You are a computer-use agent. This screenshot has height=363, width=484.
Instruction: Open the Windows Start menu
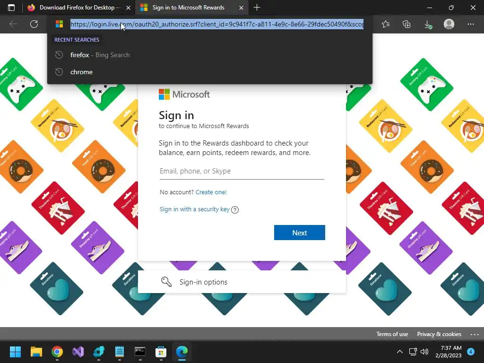(x=15, y=352)
